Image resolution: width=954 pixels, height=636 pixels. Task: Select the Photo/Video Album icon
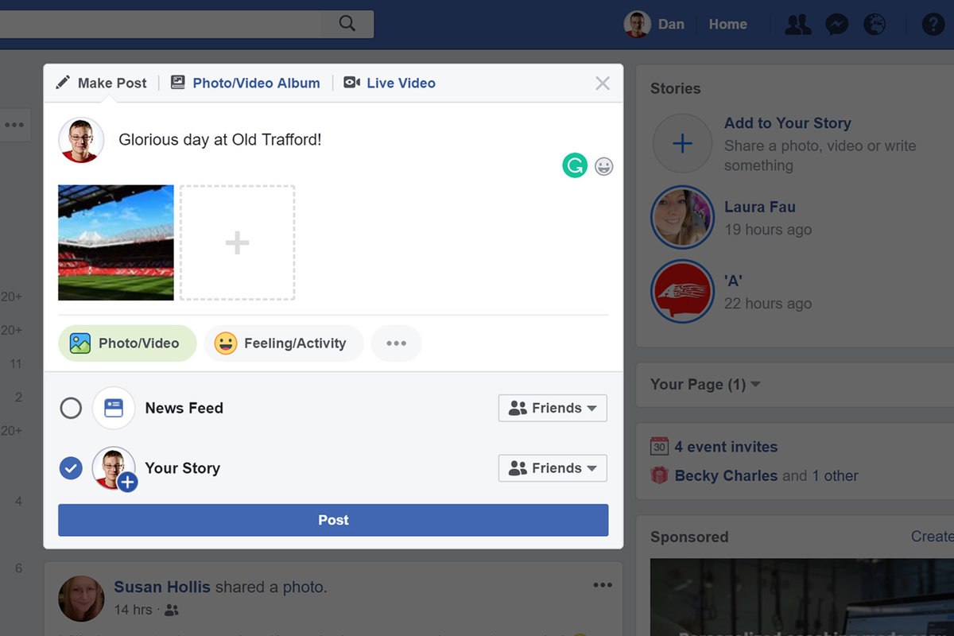tap(177, 82)
